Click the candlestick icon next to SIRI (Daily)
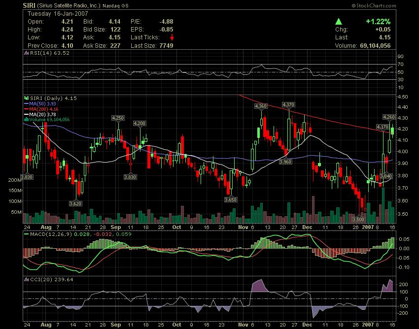 (x=26, y=99)
